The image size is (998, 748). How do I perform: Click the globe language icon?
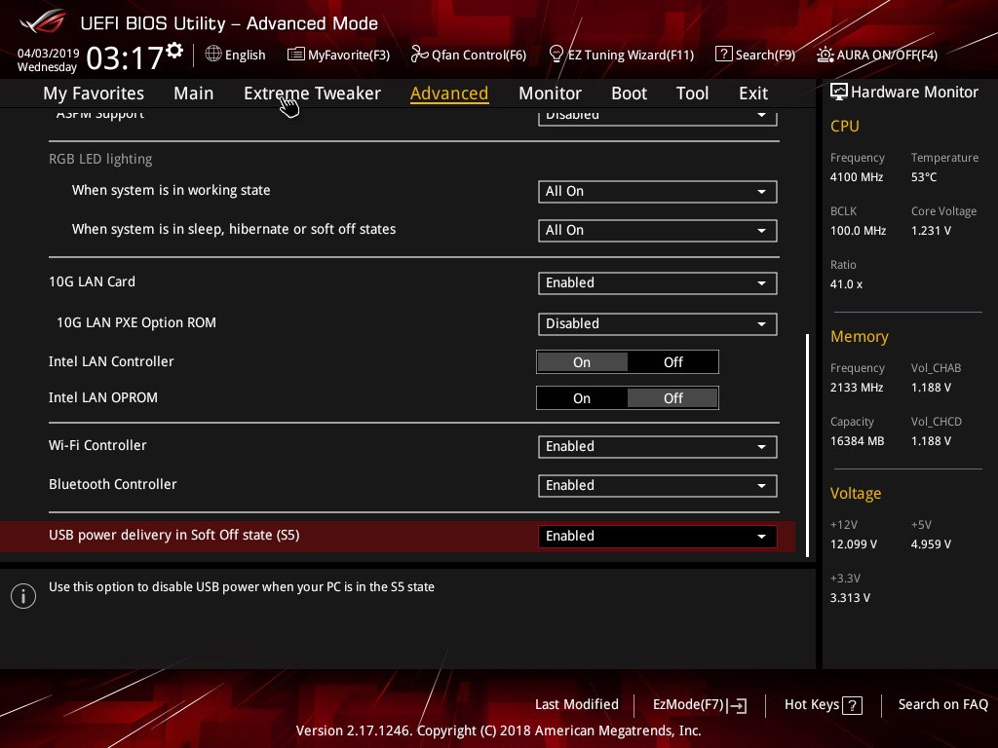[x=213, y=54]
